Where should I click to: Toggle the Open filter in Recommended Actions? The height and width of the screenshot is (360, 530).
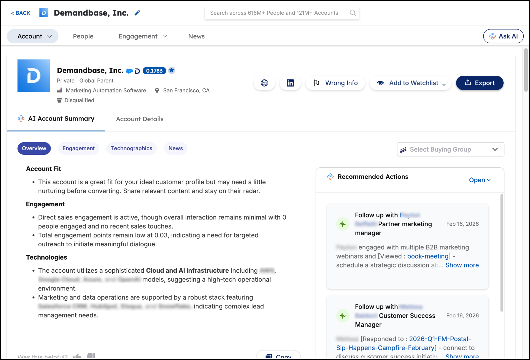pyautogui.click(x=480, y=180)
